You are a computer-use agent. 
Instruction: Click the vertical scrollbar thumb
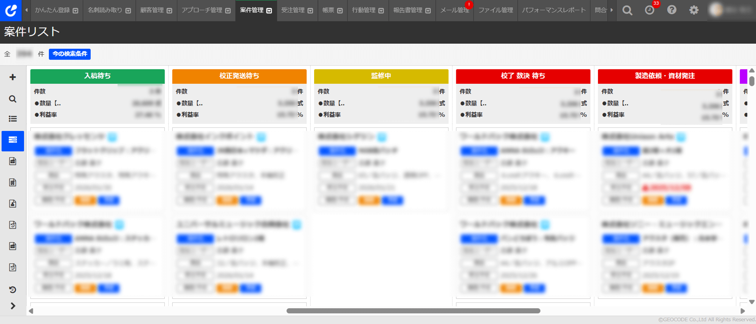click(752, 81)
